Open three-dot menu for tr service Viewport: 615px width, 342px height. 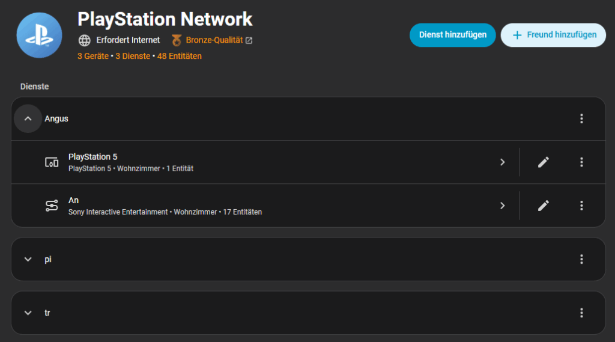[581, 313]
